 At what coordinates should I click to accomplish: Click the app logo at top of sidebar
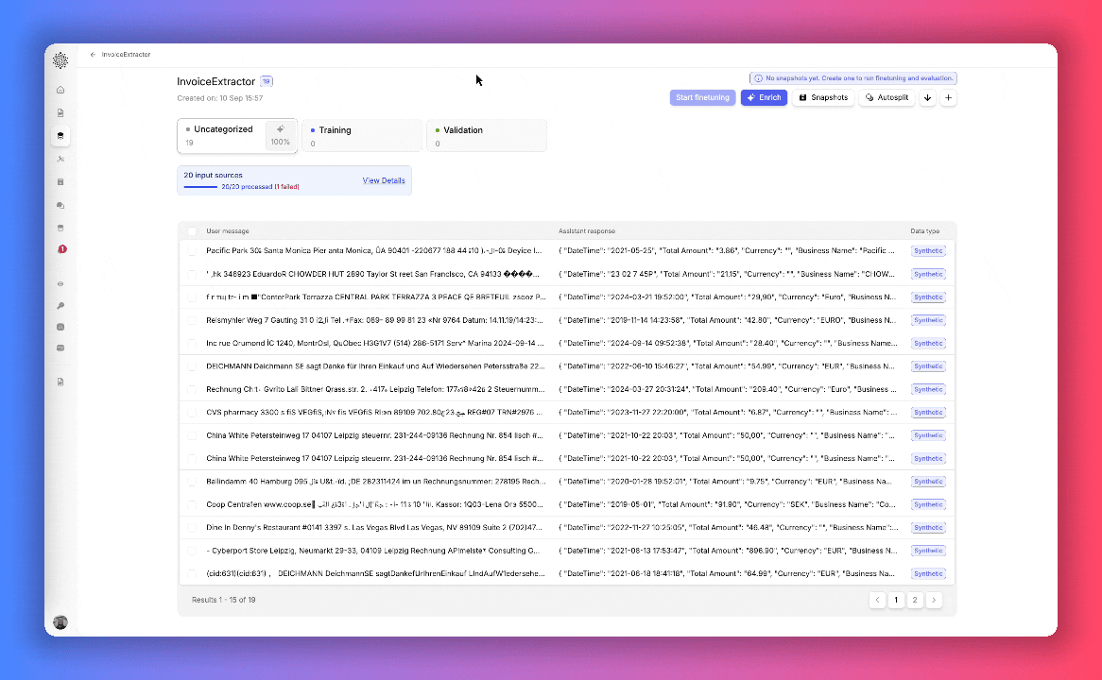60,60
